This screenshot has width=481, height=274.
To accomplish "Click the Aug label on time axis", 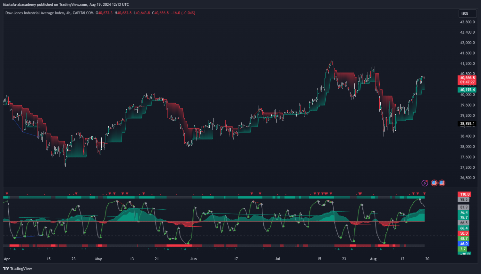I will [x=373, y=259].
